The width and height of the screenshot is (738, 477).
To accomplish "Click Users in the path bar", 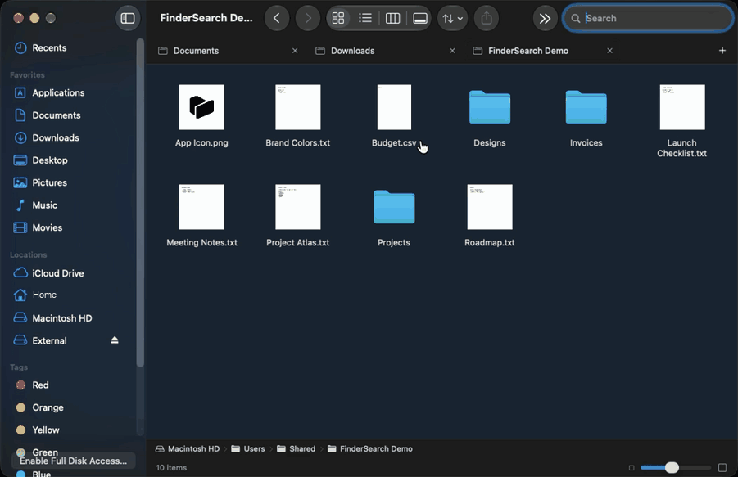I will (248, 449).
